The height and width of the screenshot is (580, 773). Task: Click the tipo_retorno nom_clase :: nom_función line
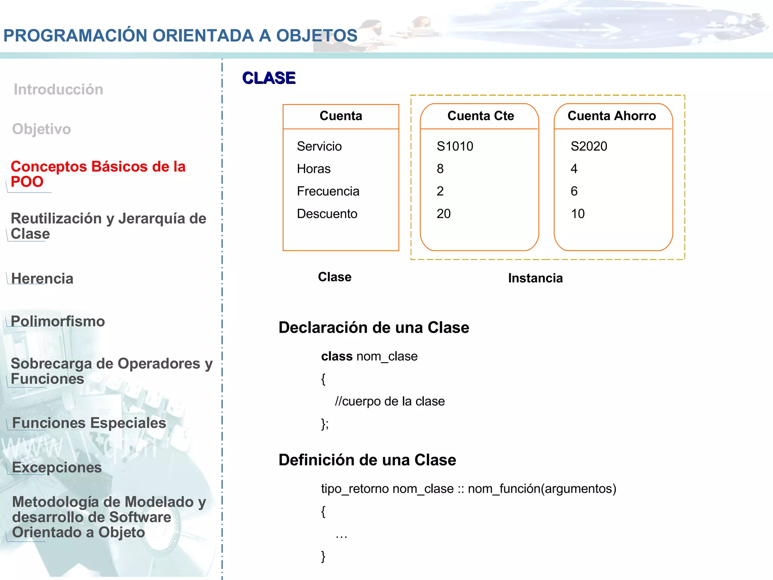click(x=468, y=489)
